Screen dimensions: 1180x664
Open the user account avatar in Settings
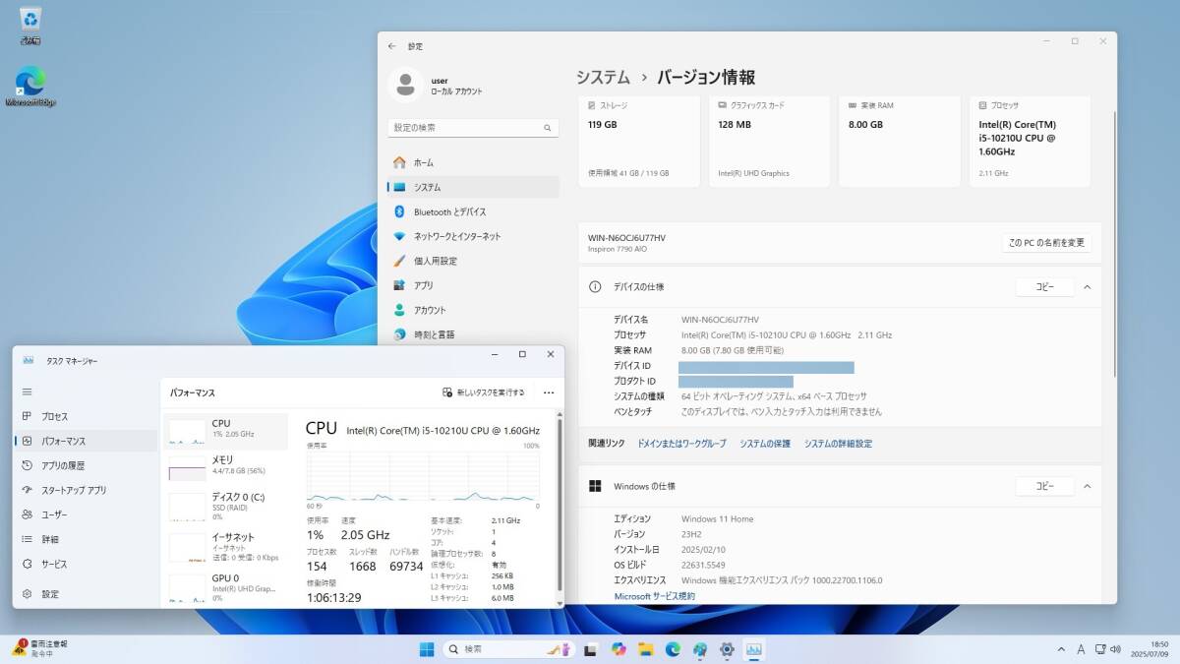pyautogui.click(x=404, y=85)
